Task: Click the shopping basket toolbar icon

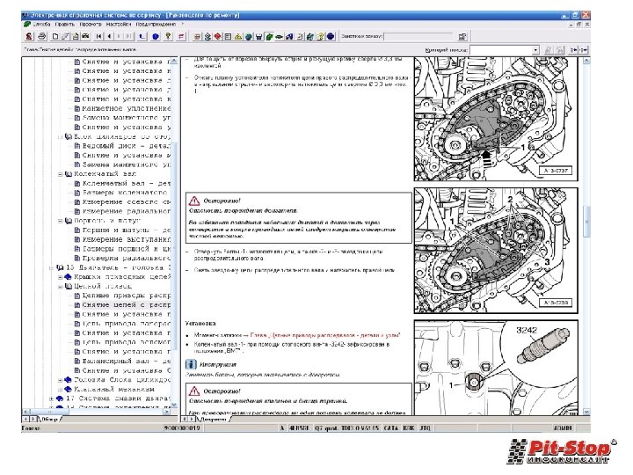Action: point(258,37)
